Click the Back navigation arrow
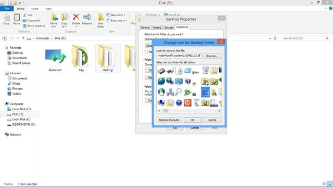 5,38
